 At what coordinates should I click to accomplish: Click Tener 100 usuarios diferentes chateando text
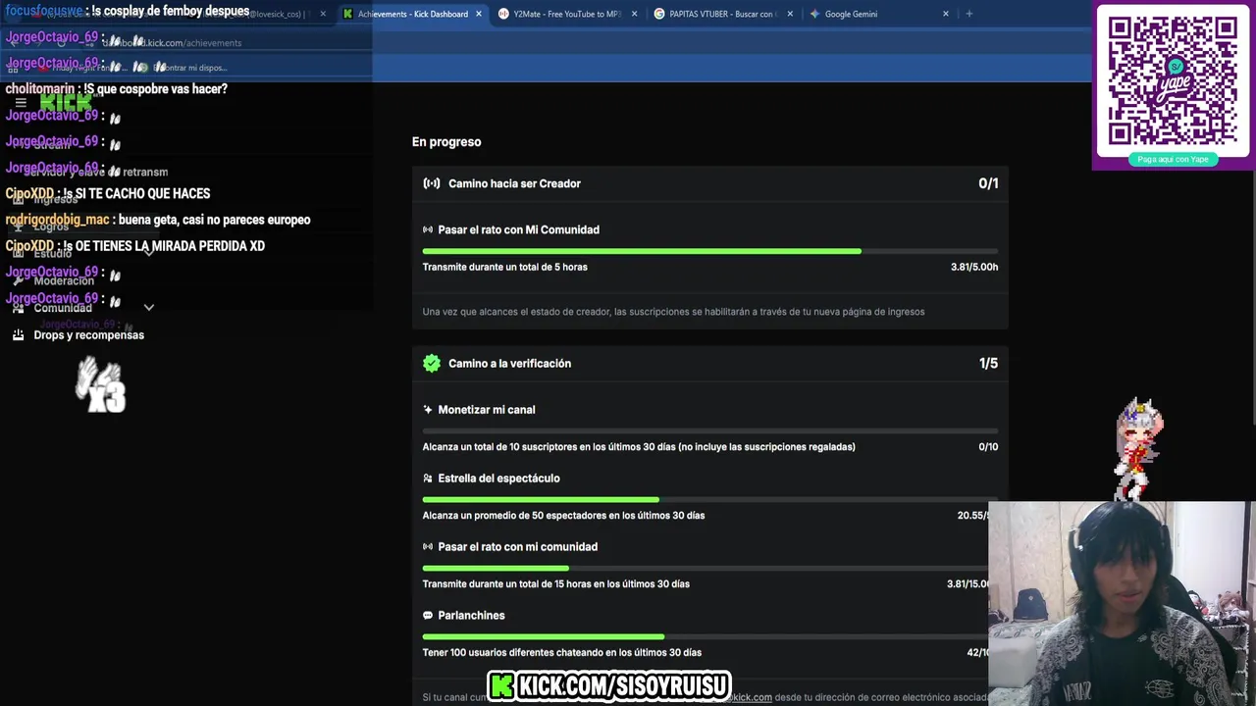point(562,653)
